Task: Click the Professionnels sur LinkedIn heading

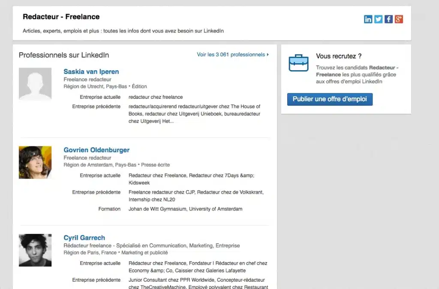Action: point(63,55)
